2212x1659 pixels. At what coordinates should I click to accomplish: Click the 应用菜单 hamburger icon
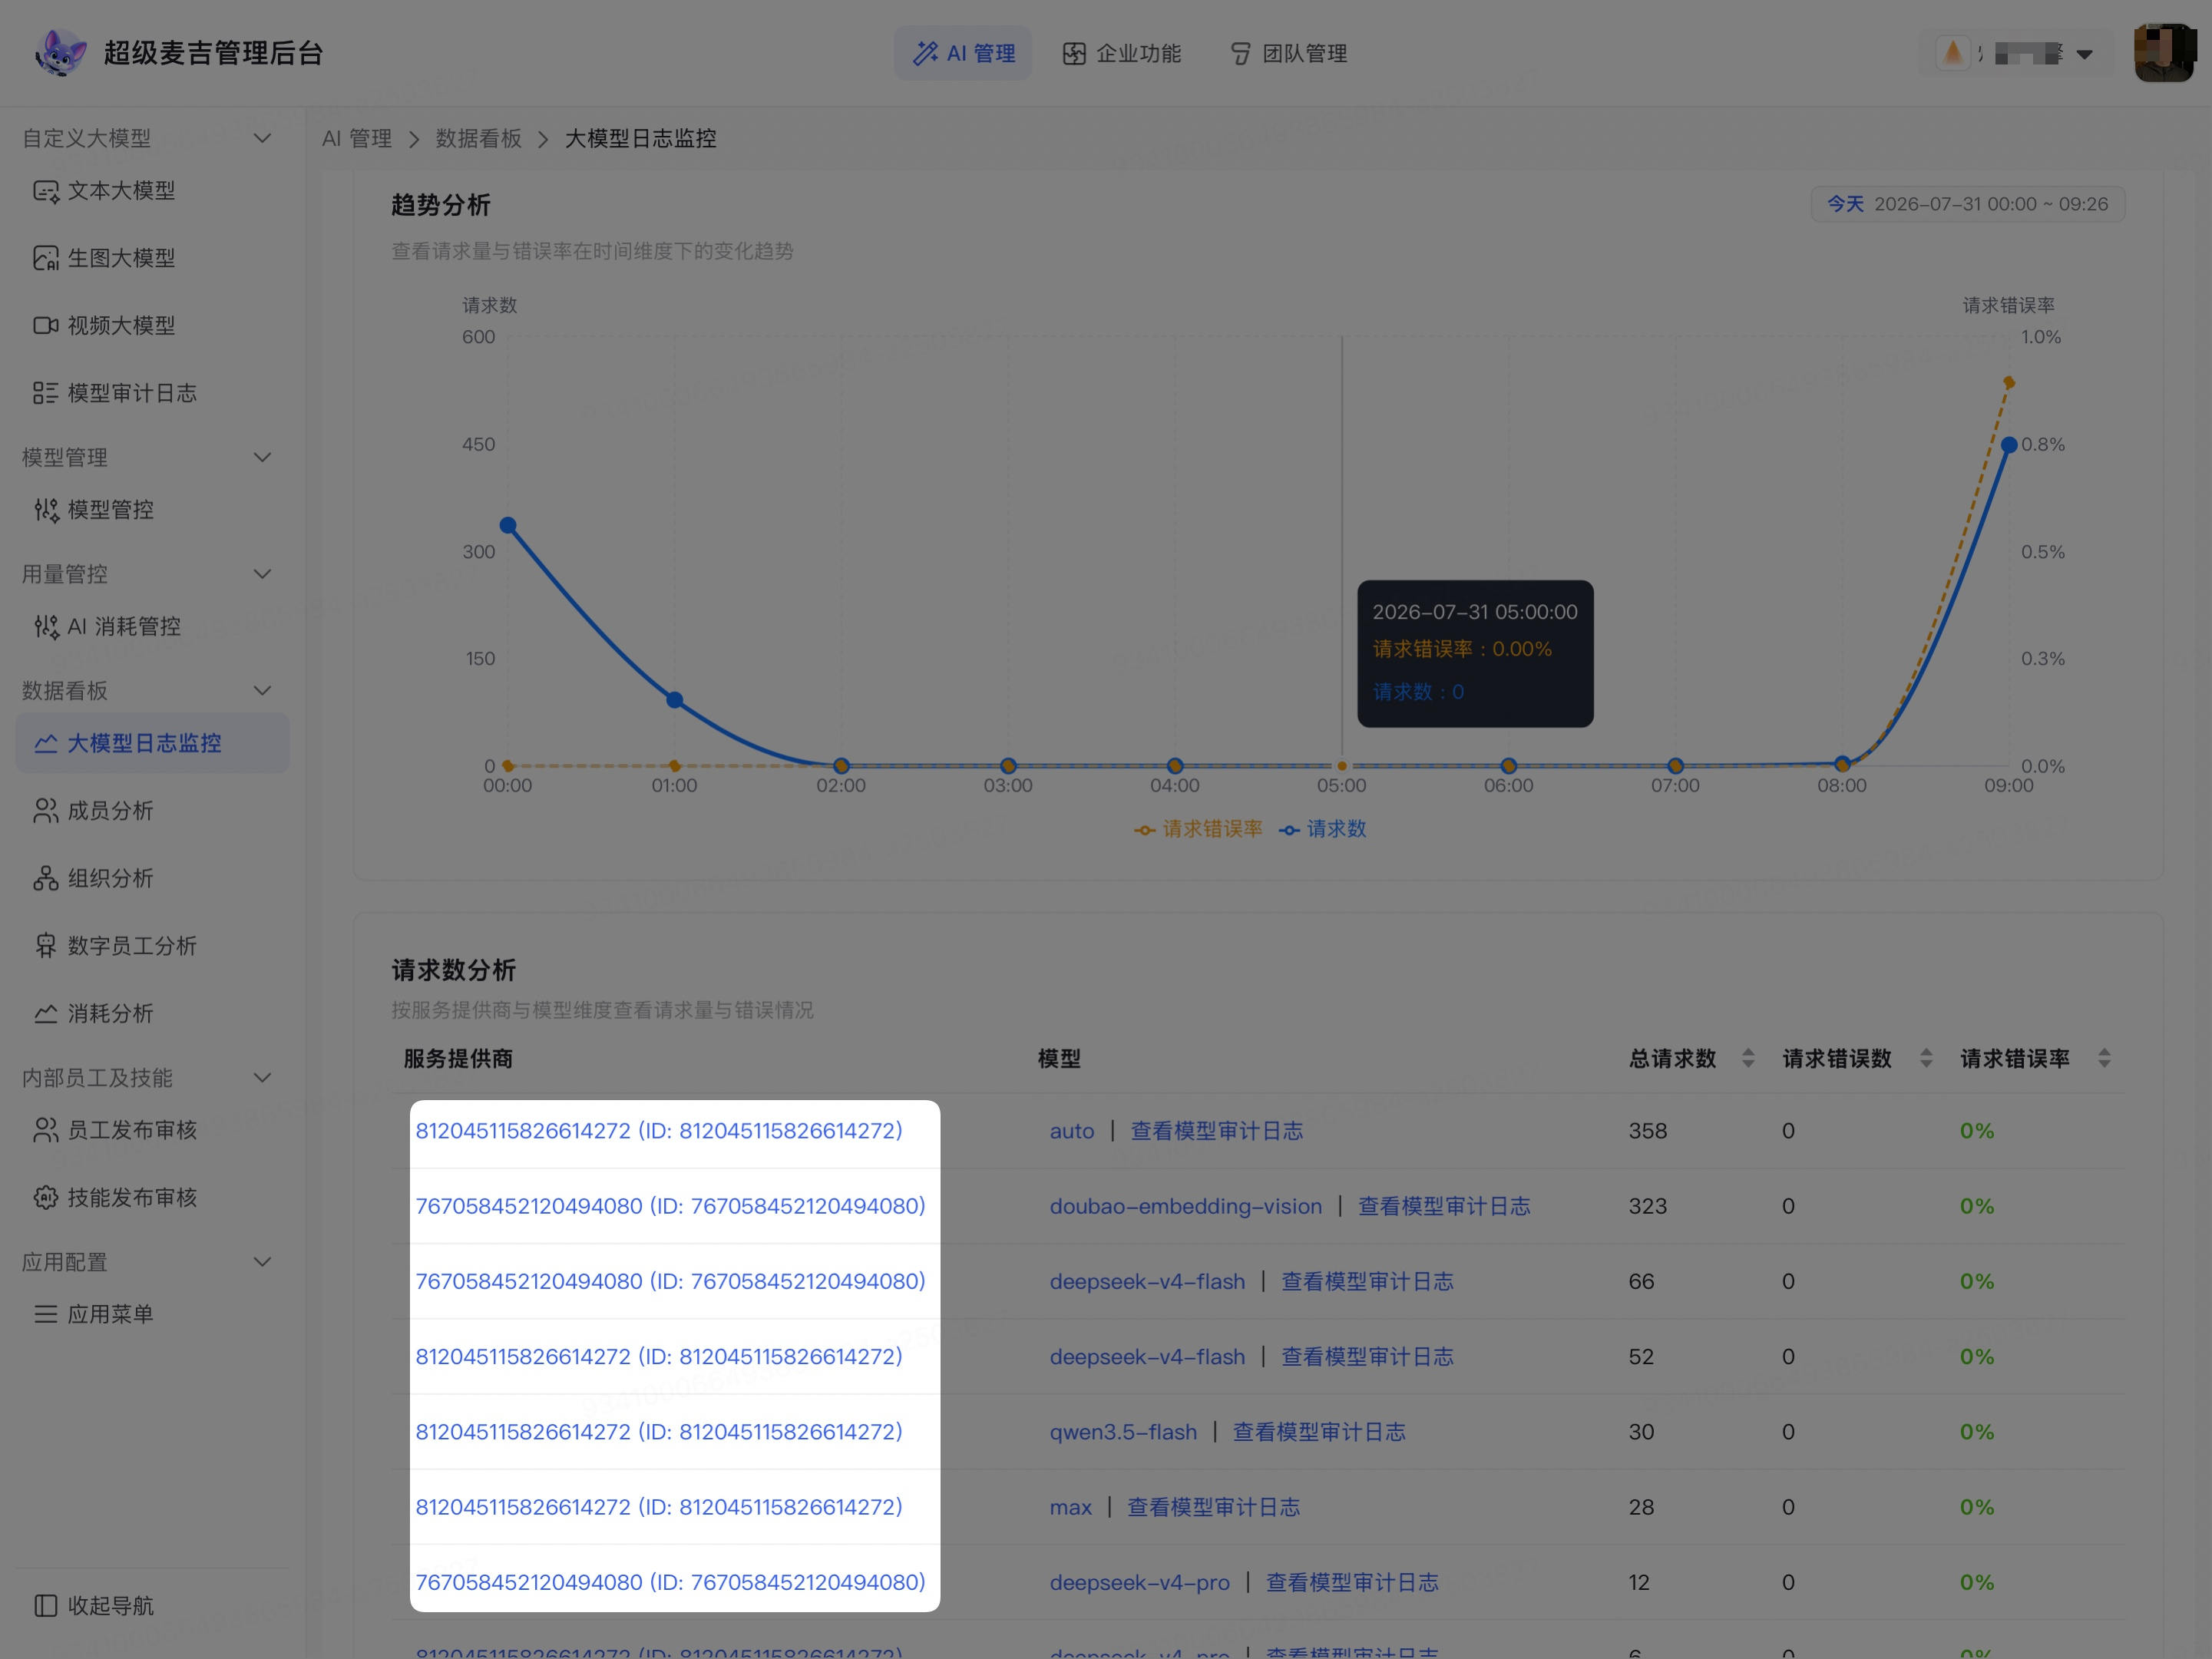[46, 1314]
